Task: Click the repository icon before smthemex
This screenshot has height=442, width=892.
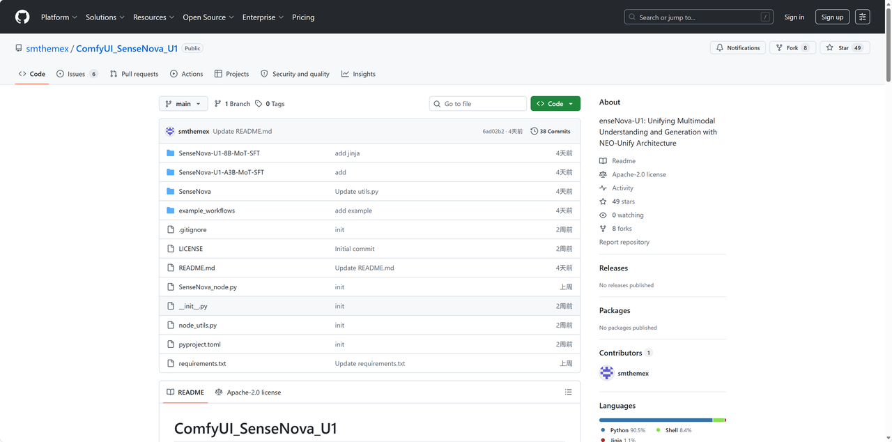Action: coord(19,48)
